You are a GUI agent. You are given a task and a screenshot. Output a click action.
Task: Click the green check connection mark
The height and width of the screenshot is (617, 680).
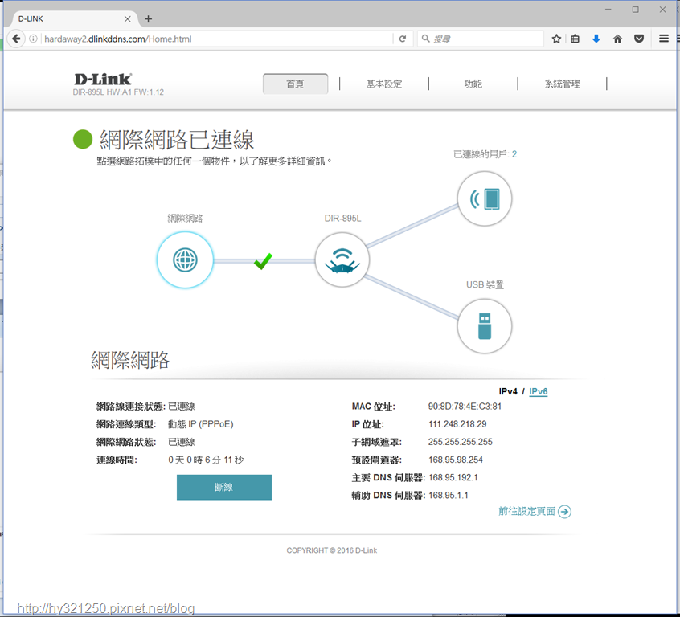coord(264,260)
